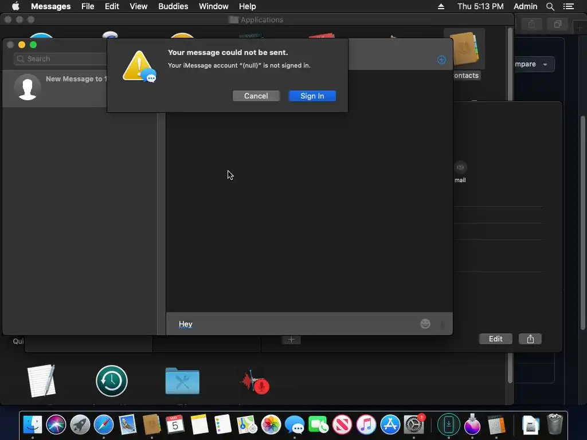Screen dimensions: 587x440
Task: Click the Messages icon in the Dock
Action: click(295, 425)
